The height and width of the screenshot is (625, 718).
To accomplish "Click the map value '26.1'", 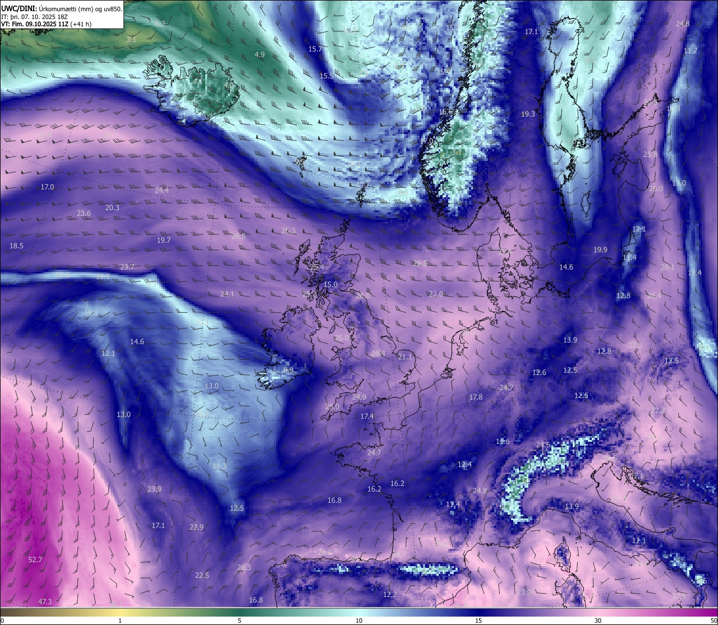I will 668,267.
